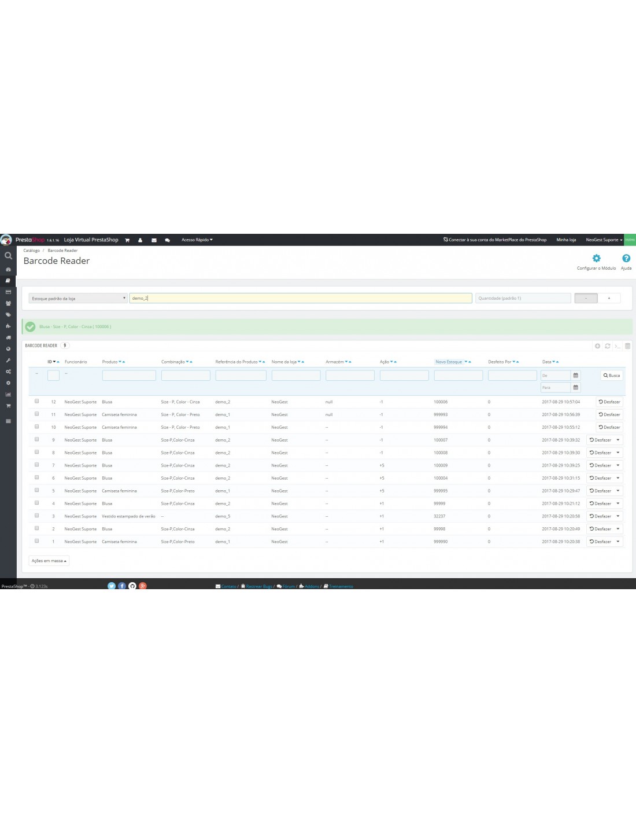Expand the Ações em massa dropdown

(x=49, y=561)
